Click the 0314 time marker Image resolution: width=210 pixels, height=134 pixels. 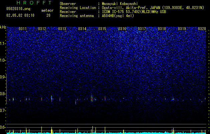[82, 29]
